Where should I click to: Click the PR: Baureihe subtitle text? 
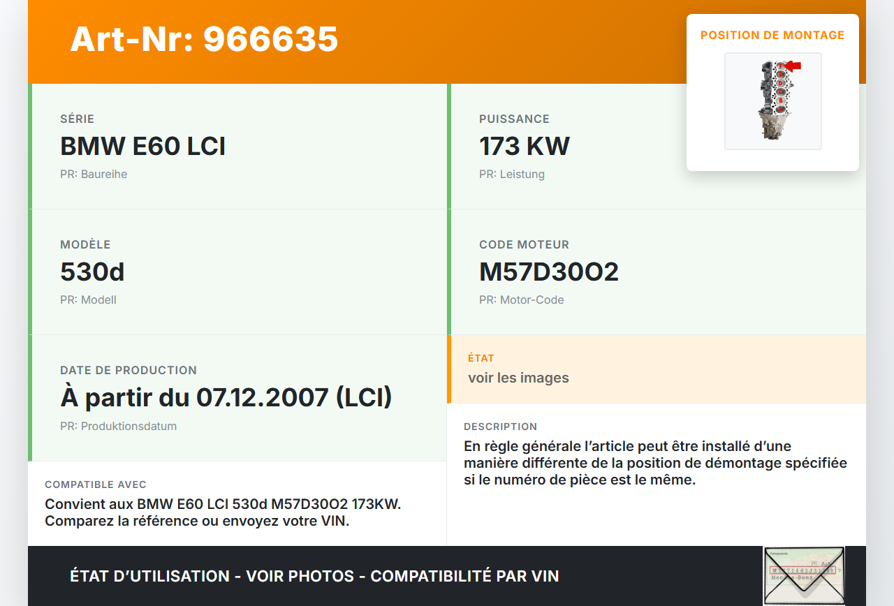click(x=94, y=174)
